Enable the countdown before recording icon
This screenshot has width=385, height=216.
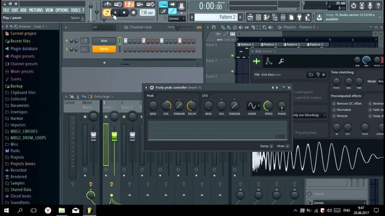point(129,4)
